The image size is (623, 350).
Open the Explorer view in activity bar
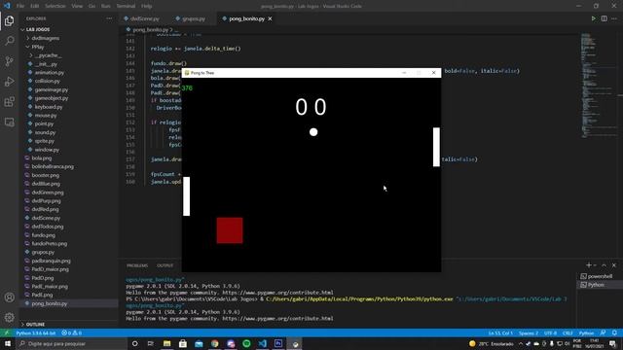9,20
